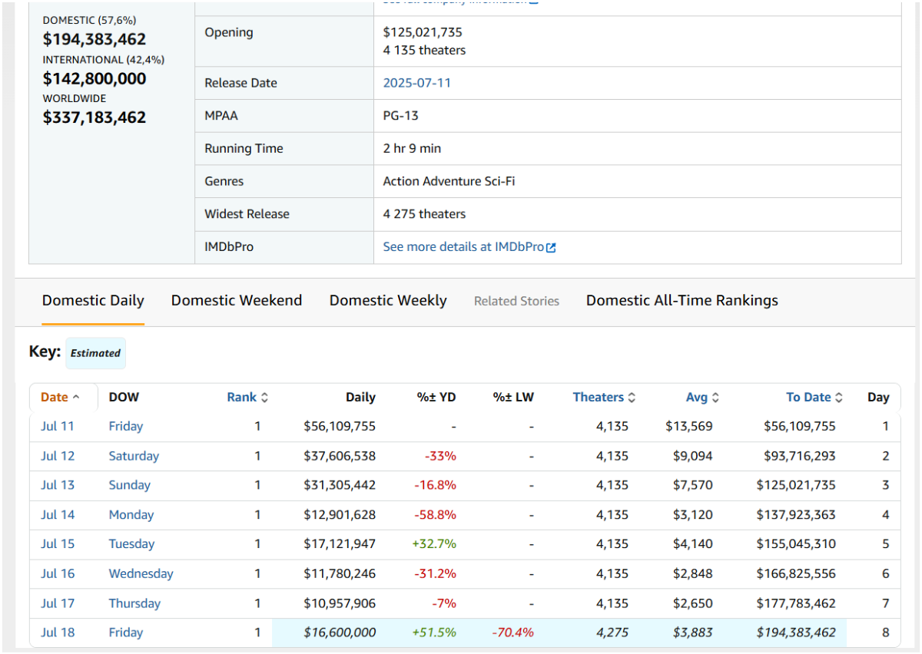Open the Saturday day-of-week link

(134, 456)
